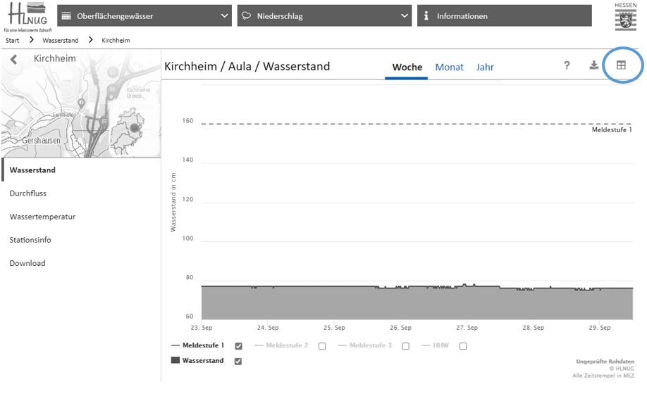Toggle the Wasserstand legend checkbox
This screenshot has height=403, width=647.
point(238,362)
